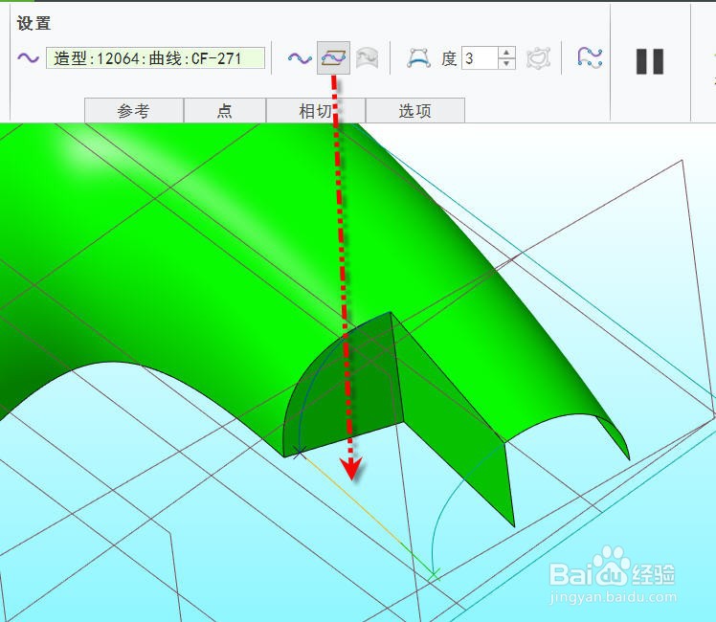
Task: Select the curve-on-surface type icon
Action: tap(367, 58)
